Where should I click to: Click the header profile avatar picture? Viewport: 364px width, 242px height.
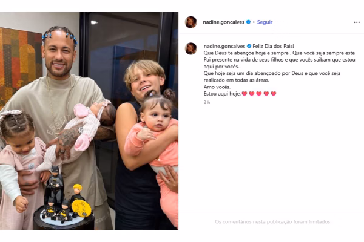click(x=191, y=22)
